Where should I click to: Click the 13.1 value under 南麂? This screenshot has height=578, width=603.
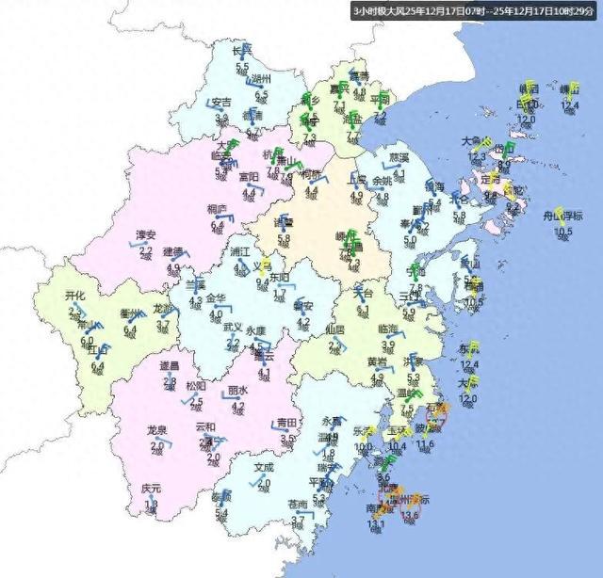[x=376, y=524]
